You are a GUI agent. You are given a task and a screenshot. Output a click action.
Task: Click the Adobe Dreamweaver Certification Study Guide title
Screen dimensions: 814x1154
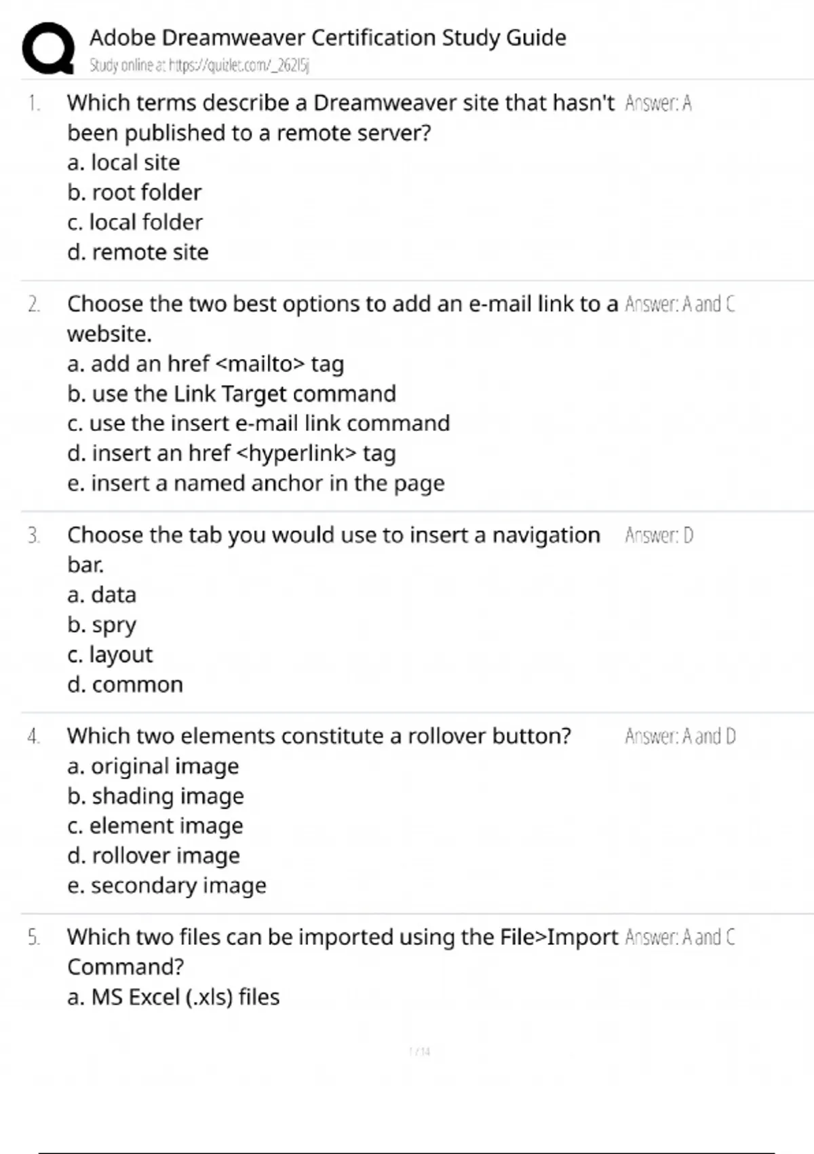[328, 37]
